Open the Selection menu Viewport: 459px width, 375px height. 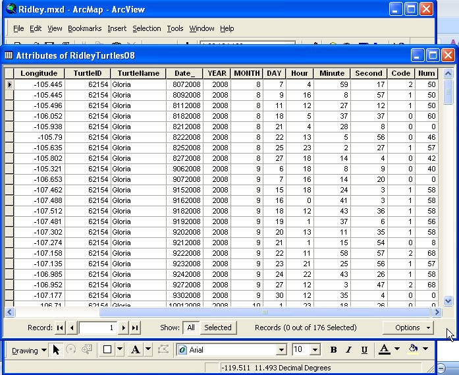coord(146,28)
